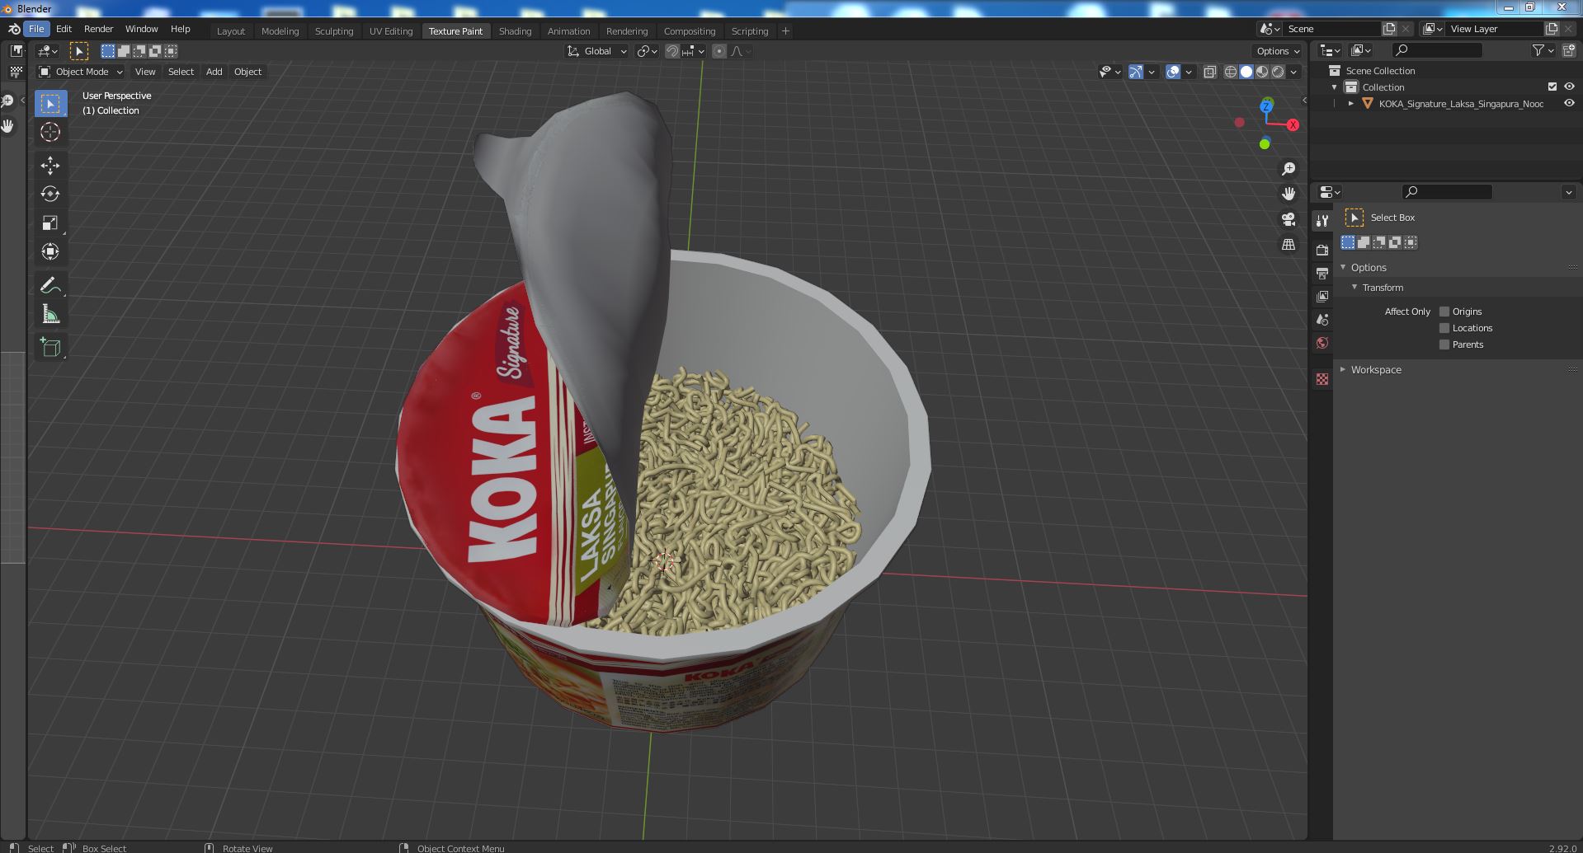1583x853 pixels.
Task: Open the Texture properties tab
Action: coord(1322,379)
